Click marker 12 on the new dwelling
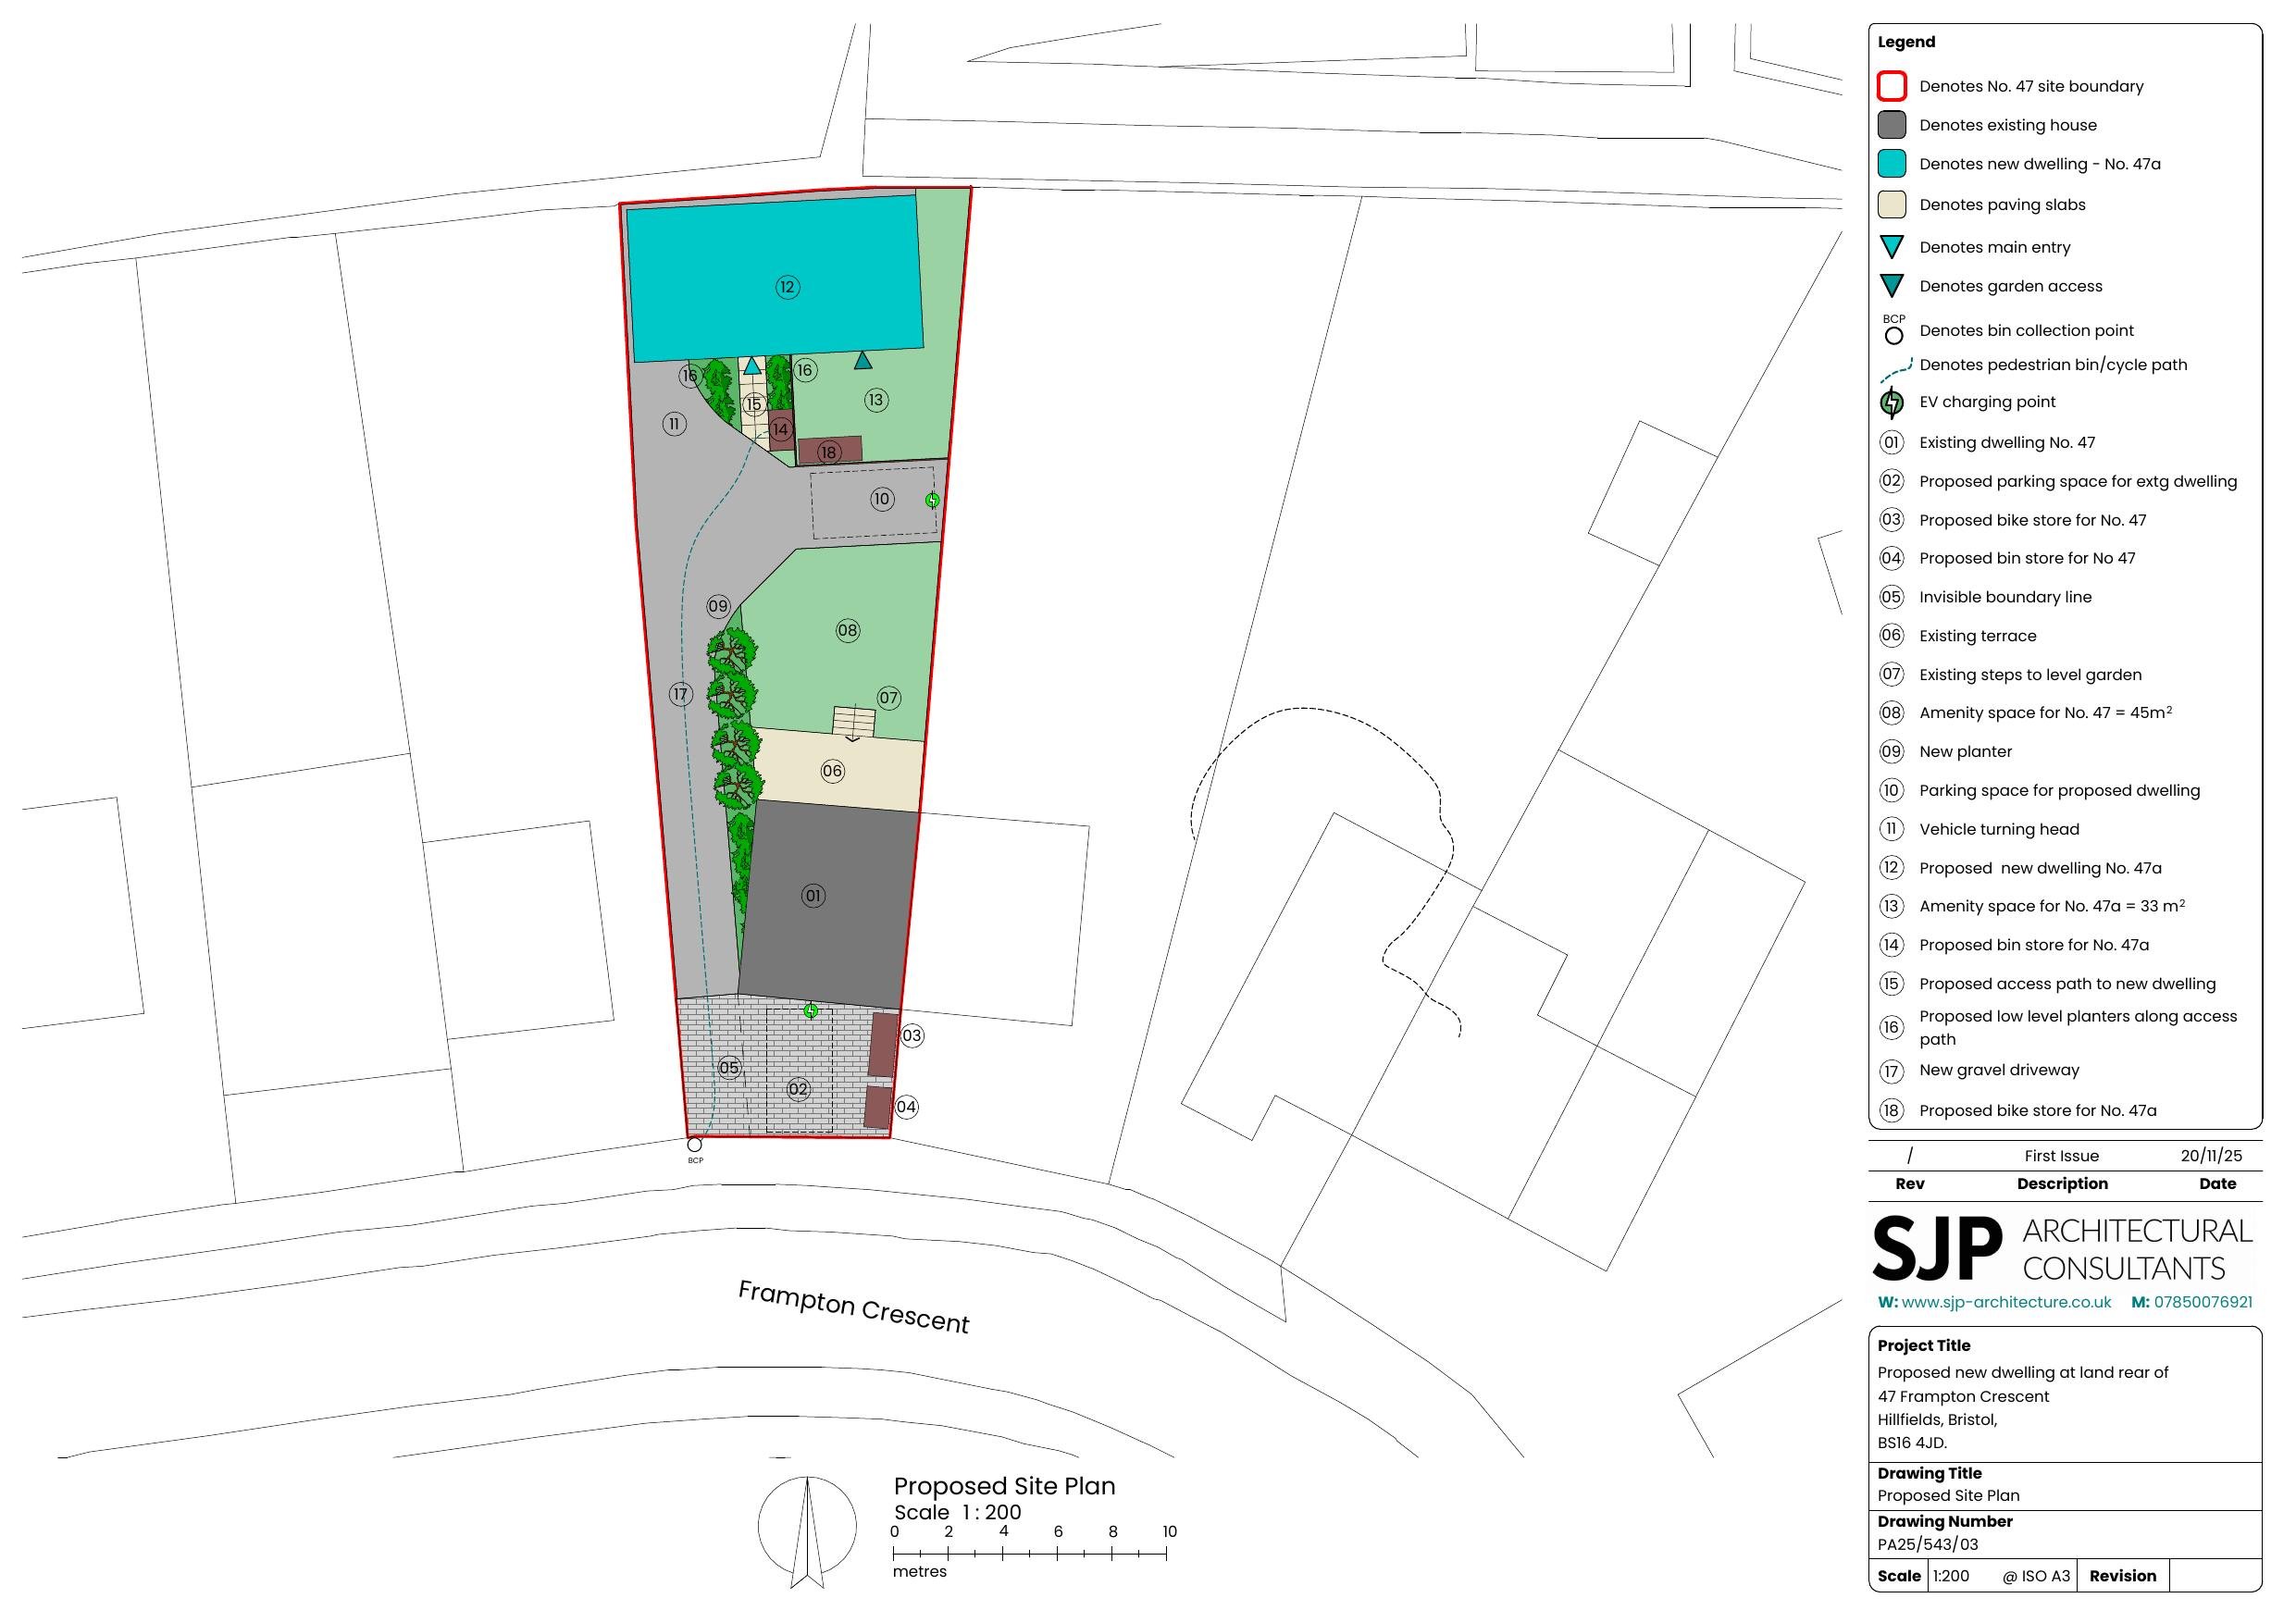2296x1623 pixels. point(787,288)
